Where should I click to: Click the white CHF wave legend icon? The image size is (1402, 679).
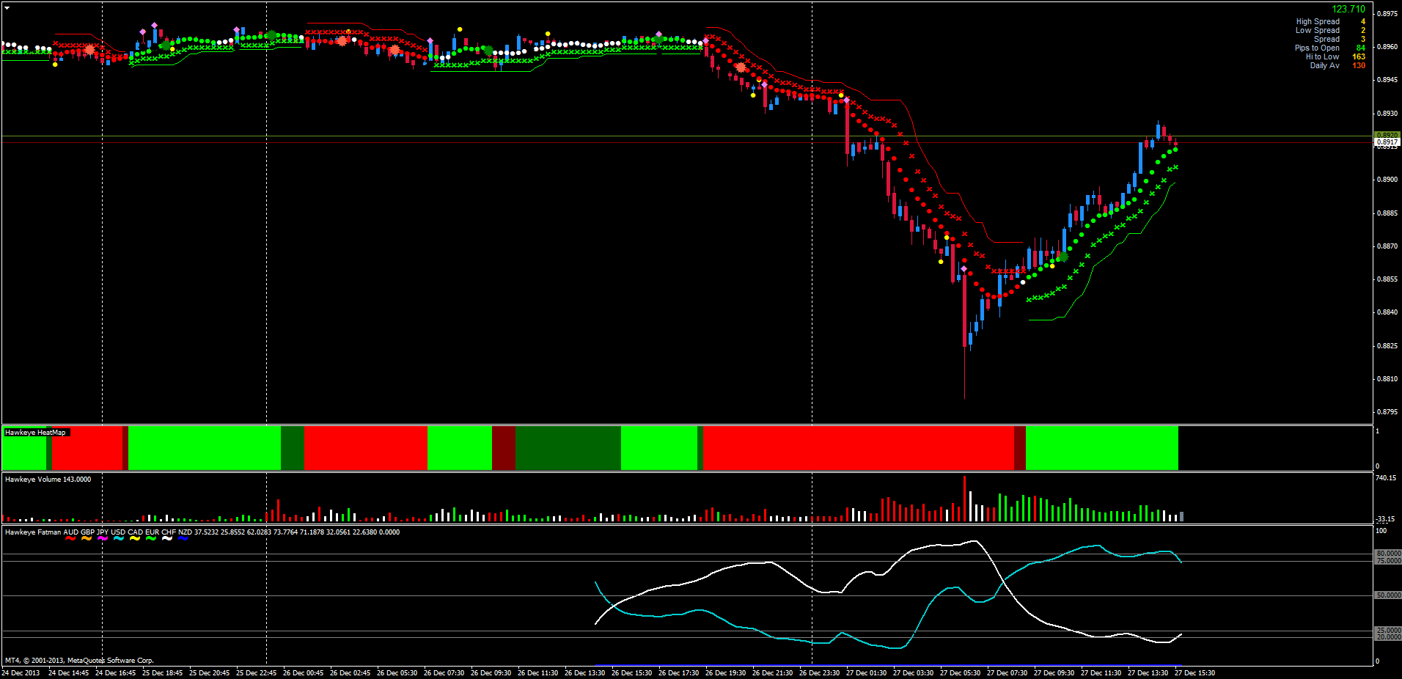click(167, 539)
